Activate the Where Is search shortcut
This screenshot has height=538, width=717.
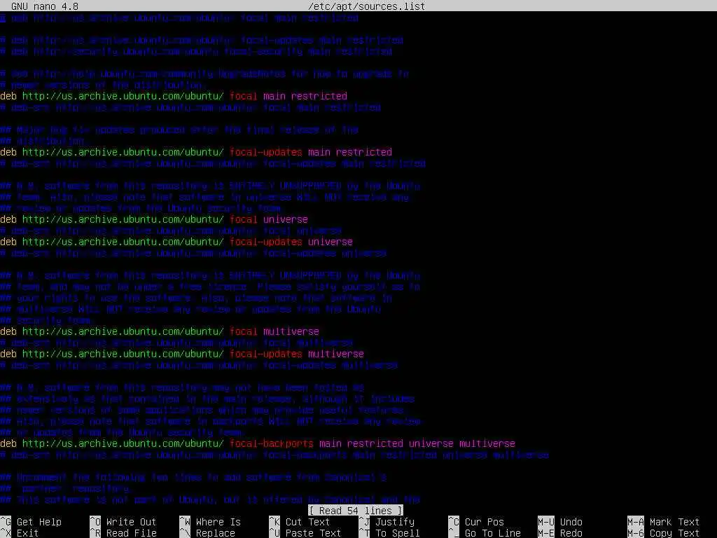[x=218, y=522]
